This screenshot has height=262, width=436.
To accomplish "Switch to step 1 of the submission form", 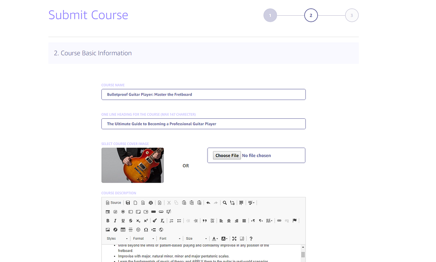I will coord(270,15).
